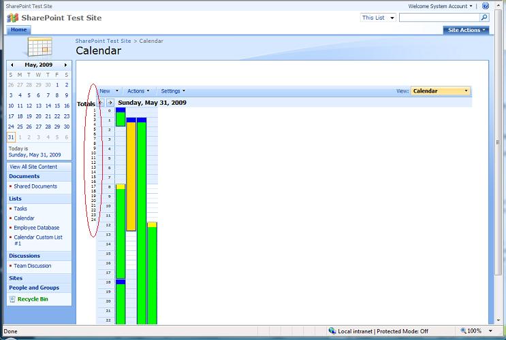Go to next month in mini calendar
506x340 pixels.
coord(65,65)
